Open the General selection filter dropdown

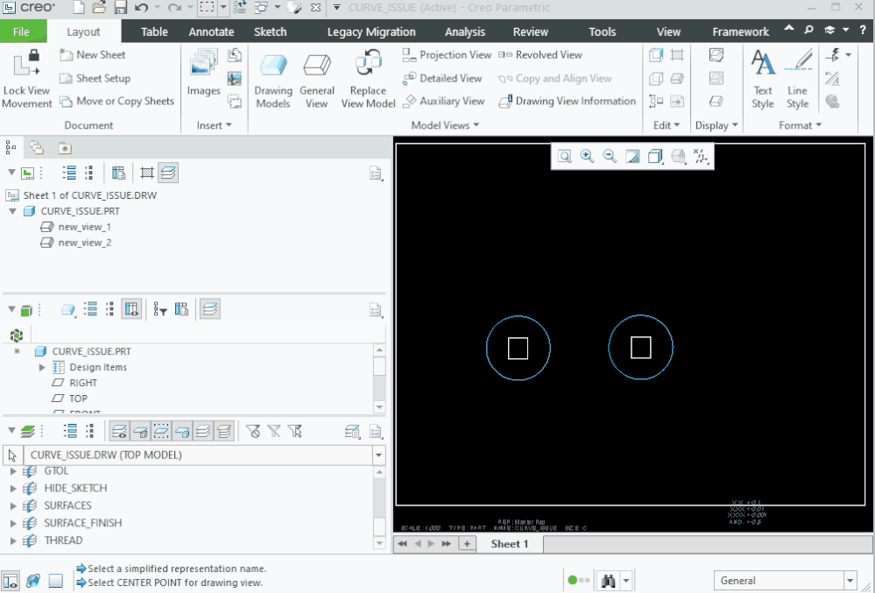850,581
